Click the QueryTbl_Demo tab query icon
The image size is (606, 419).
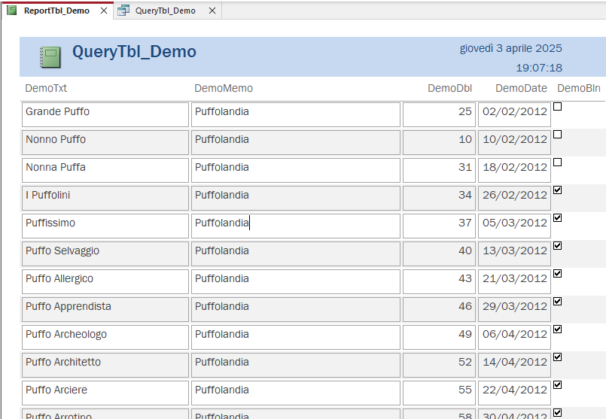click(x=123, y=11)
